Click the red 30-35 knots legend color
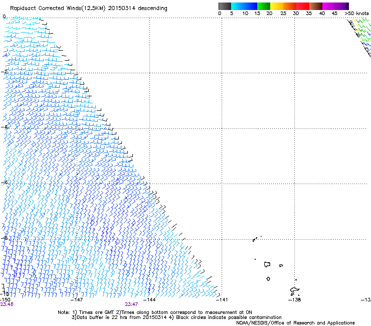Screen dimensions: 371x326 [303, 6]
